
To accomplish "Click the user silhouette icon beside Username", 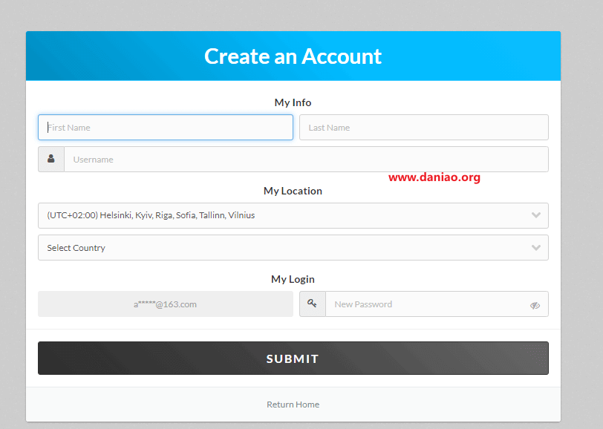I will 51,159.
